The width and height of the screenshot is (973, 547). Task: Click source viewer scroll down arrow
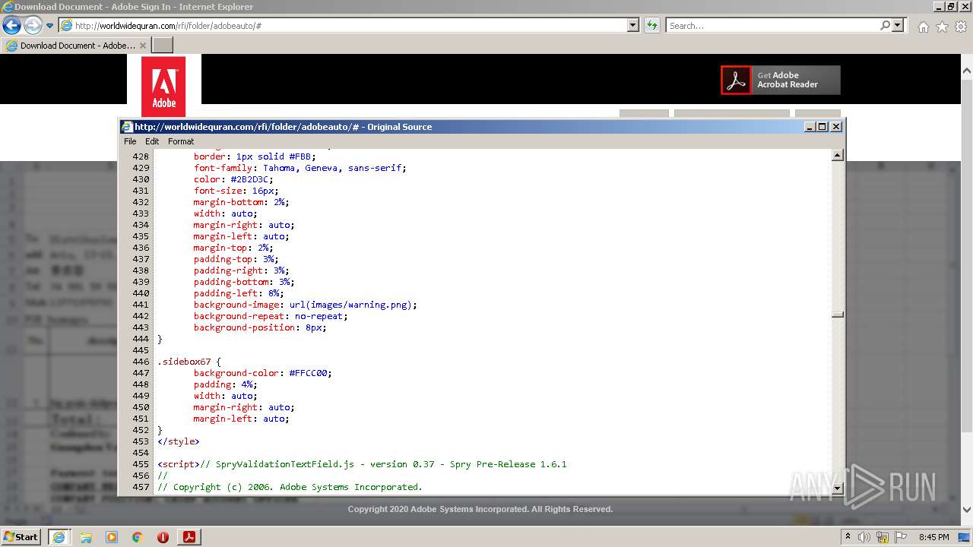pyautogui.click(x=838, y=488)
